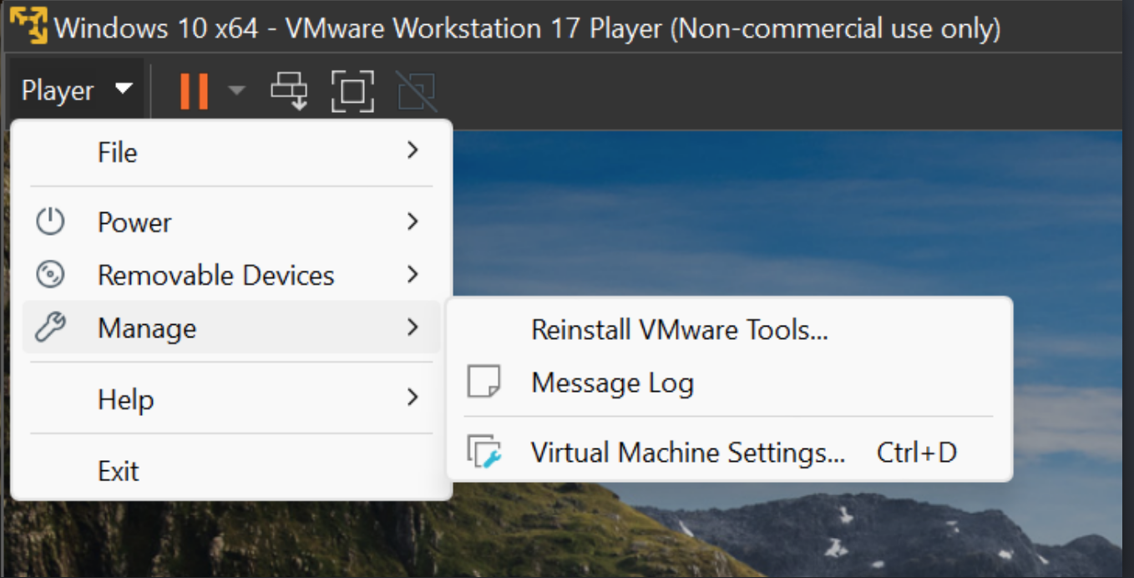Select Exit from the Player menu
Image resolution: width=1134 pixels, height=578 pixels.
pos(118,471)
